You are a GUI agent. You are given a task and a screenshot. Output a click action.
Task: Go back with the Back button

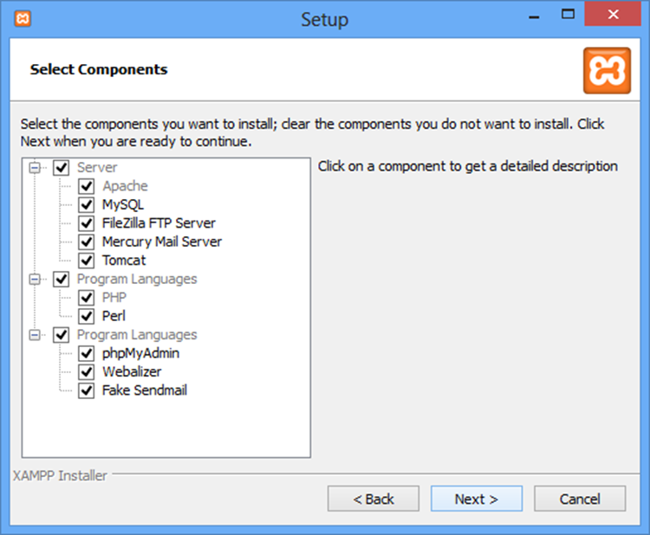point(373,499)
